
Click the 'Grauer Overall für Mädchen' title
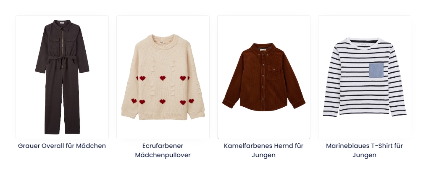[62, 146]
